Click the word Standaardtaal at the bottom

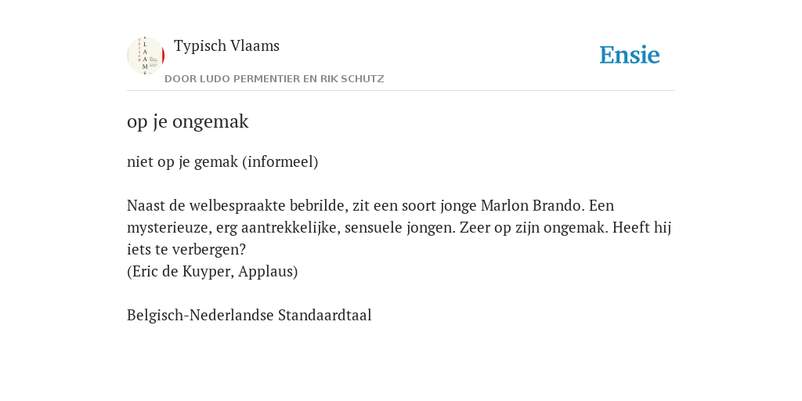click(325, 315)
